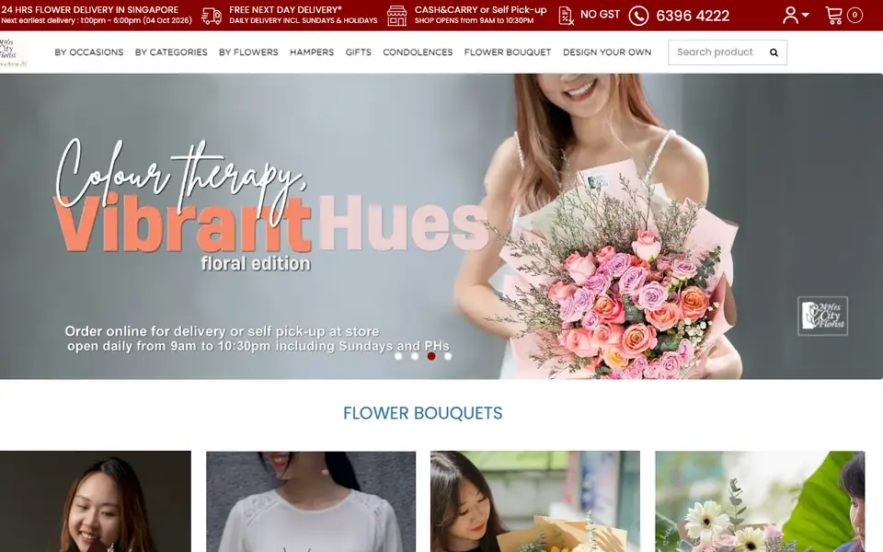Viewport: 883px width, 552px height.
Task: Open the By Flowers menu
Action: point(248,52)
